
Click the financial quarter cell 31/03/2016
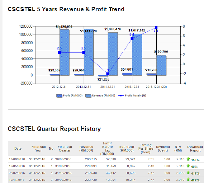click(x=63, y=166)
